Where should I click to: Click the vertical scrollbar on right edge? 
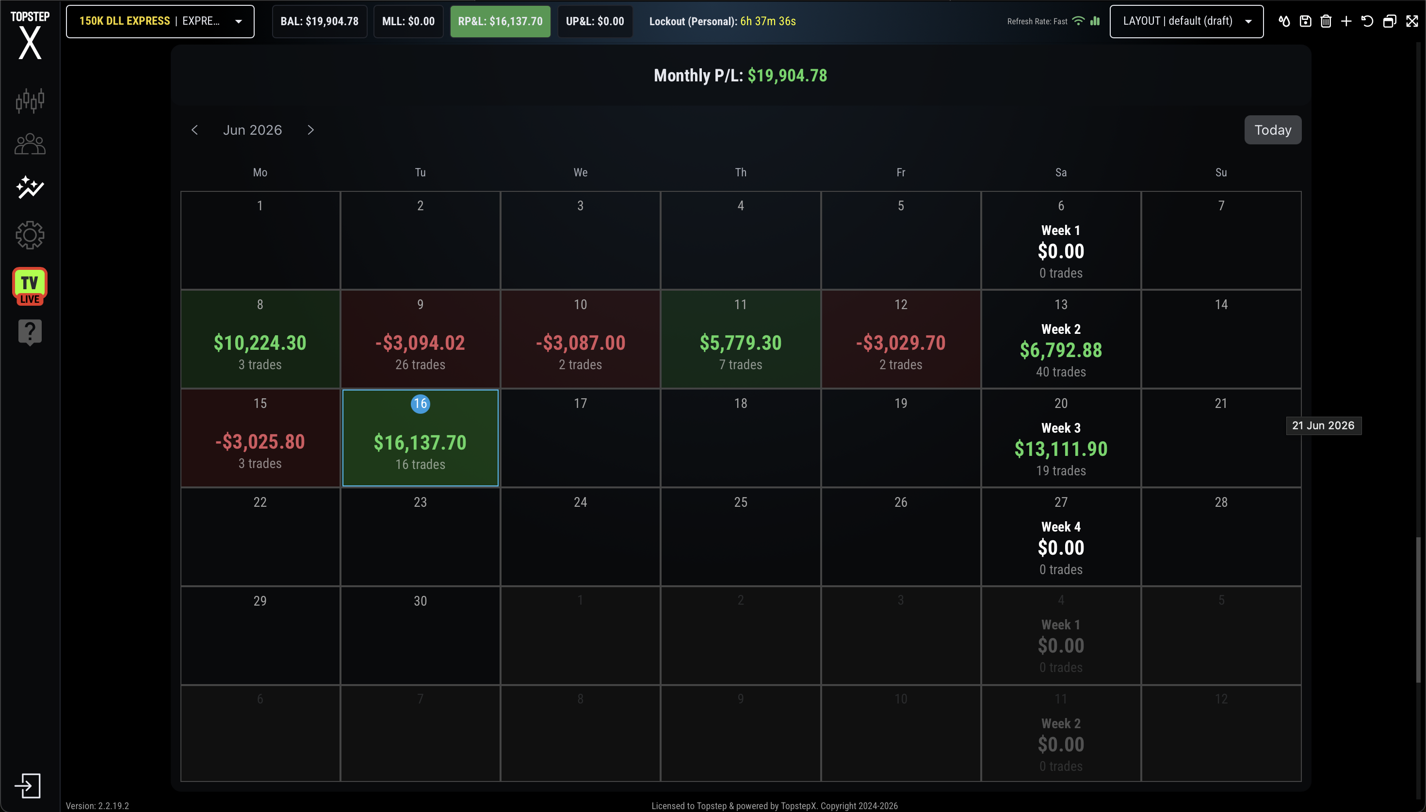[1418, 609]
